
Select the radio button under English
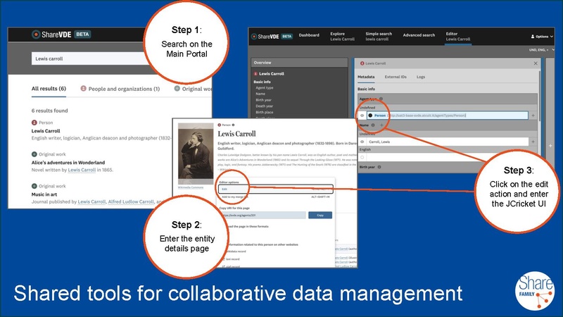point(362,158)
